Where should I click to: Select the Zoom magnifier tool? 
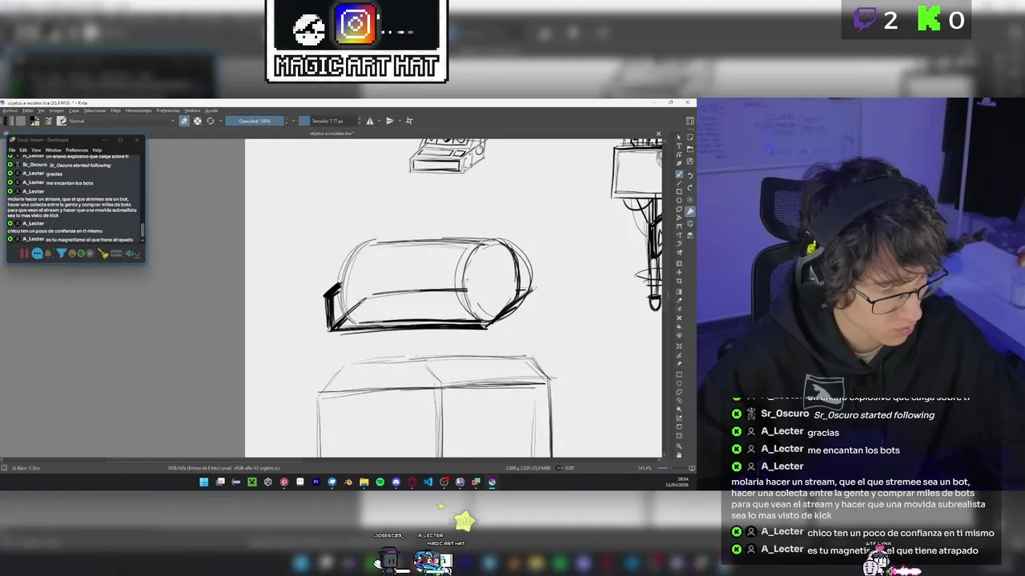[679, 446]
